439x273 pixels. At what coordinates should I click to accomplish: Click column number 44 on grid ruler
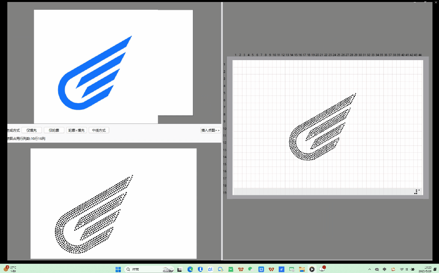coord(420,55)
